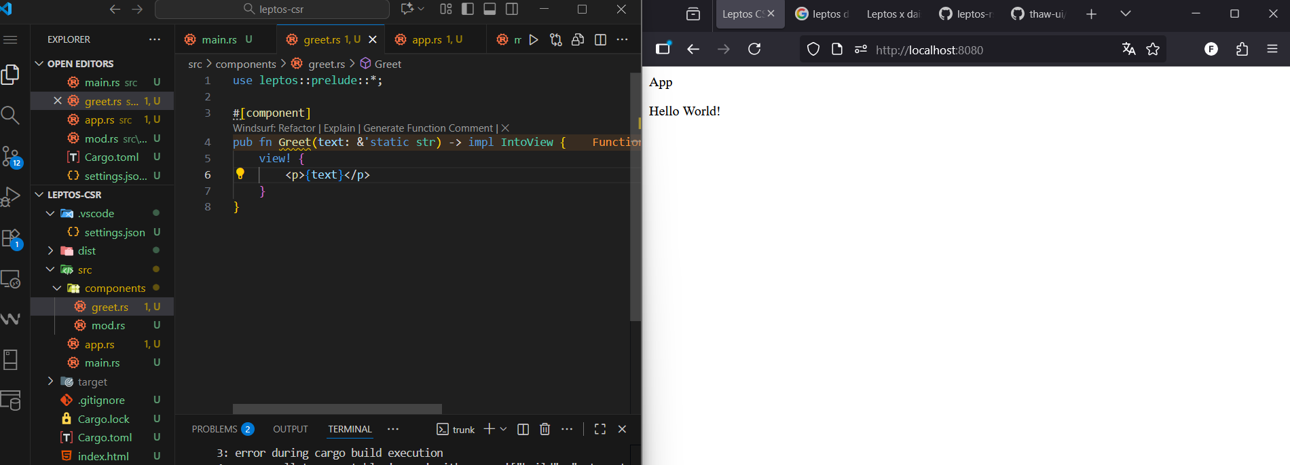
Task: Open the Extensions view in activity bar
Action: pos(11,238)
